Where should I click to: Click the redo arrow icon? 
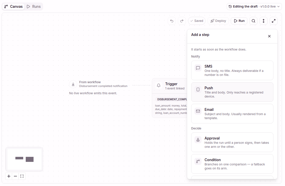(182, 21)
